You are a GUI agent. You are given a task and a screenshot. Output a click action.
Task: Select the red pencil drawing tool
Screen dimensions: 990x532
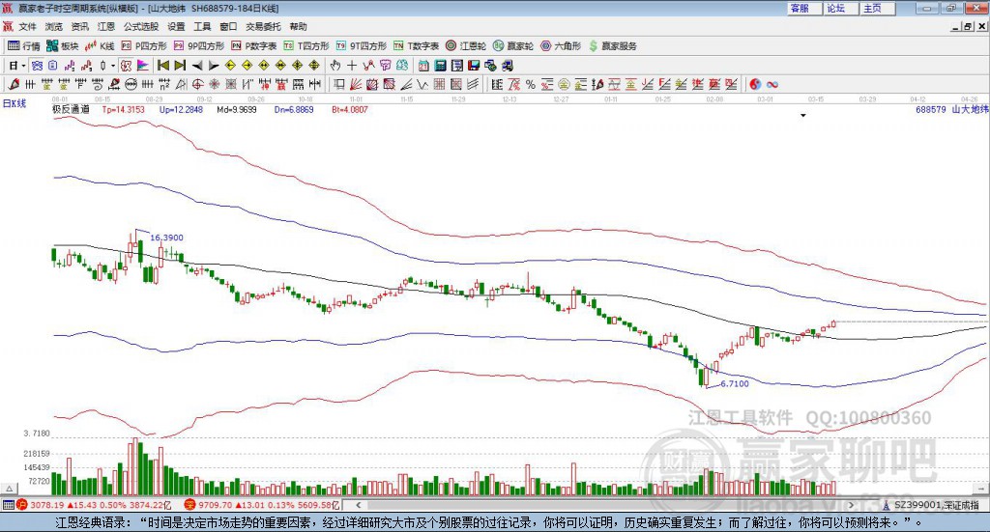(x=14, y=84)
